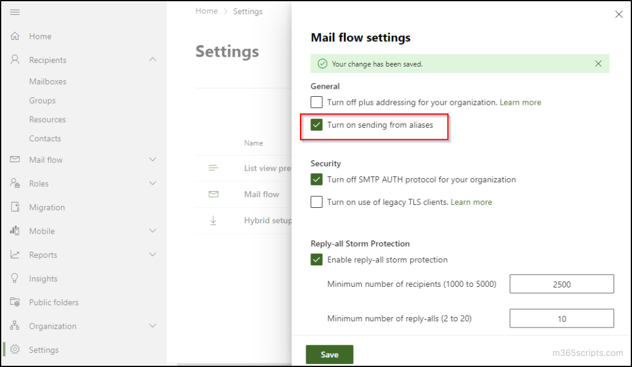632x367 pixels.
Task: Click the Settings gear icon
Action: tap(15, 349)
